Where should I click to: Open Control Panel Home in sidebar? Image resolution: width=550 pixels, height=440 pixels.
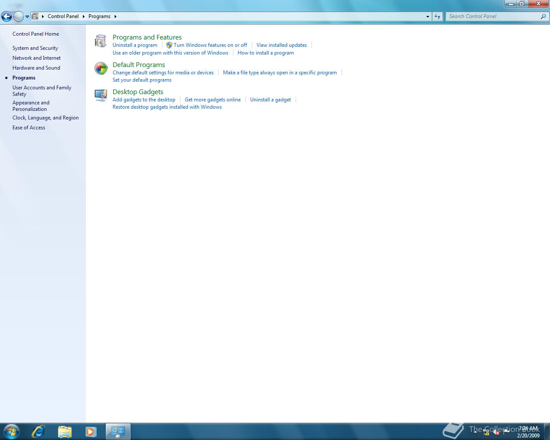pos(36,34)
